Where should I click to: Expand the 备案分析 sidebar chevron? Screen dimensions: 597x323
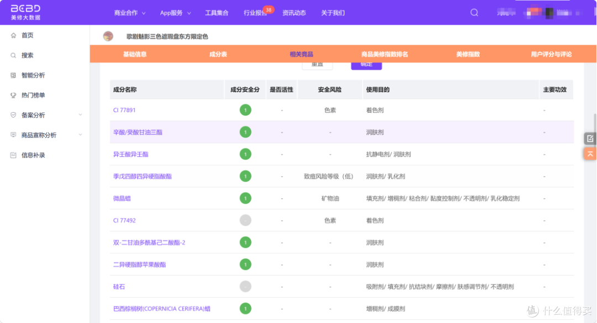80,115
